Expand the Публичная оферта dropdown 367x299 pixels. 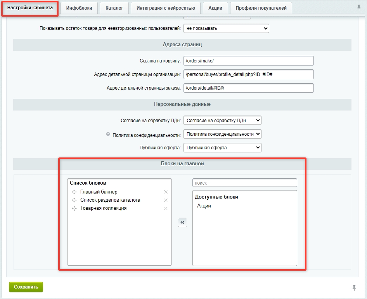222,148
